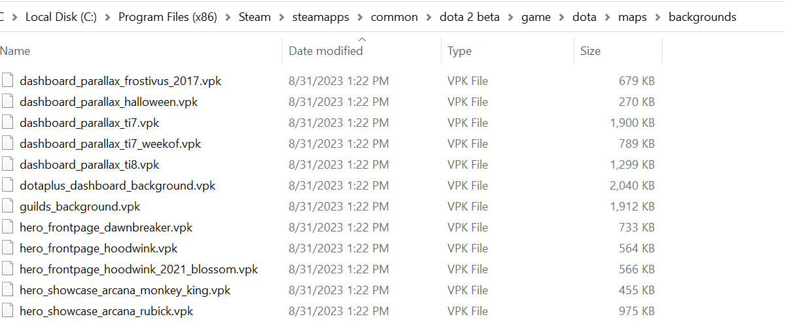This screenshot has width=785, height=323.
Task: Click the hero_showcase_arcana_rubick.vpk file icon
Action: (x=8, y=311)
